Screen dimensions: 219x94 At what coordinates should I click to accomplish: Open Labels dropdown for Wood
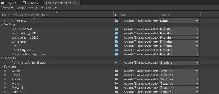tap(179, 71)
